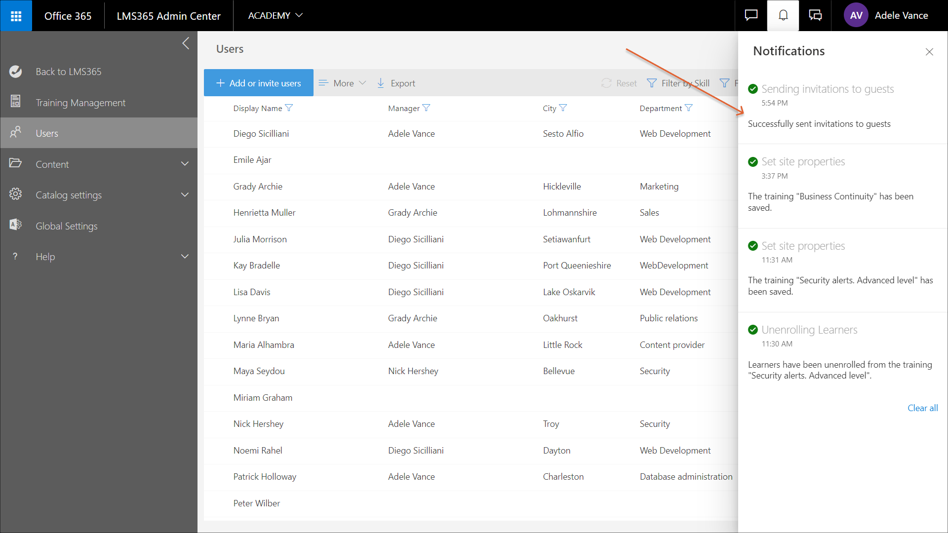
Task: Click Add or invite users button
Action: pyautogui.click(x=259, y=83)
